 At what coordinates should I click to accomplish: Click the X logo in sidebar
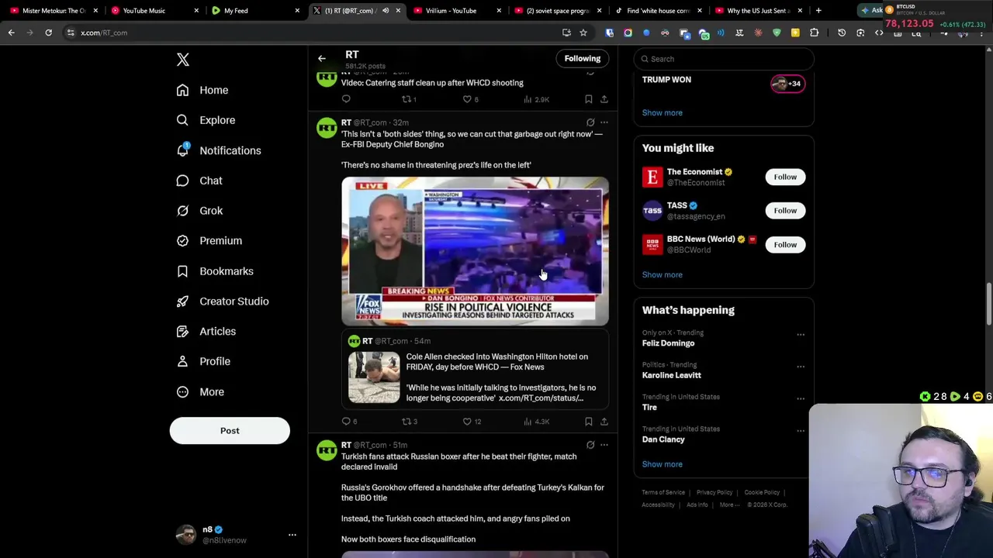[183, 60]
